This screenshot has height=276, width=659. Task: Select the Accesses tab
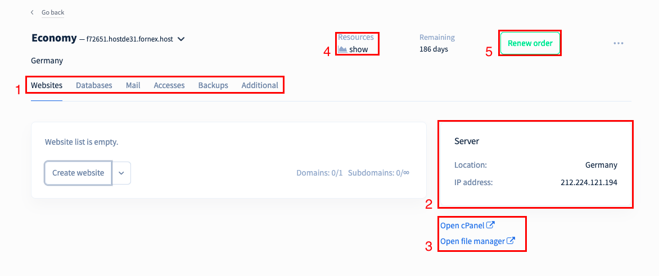coord(169,85)
